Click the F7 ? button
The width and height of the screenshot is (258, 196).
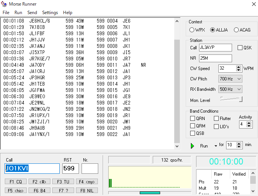[x=63, y=190]
